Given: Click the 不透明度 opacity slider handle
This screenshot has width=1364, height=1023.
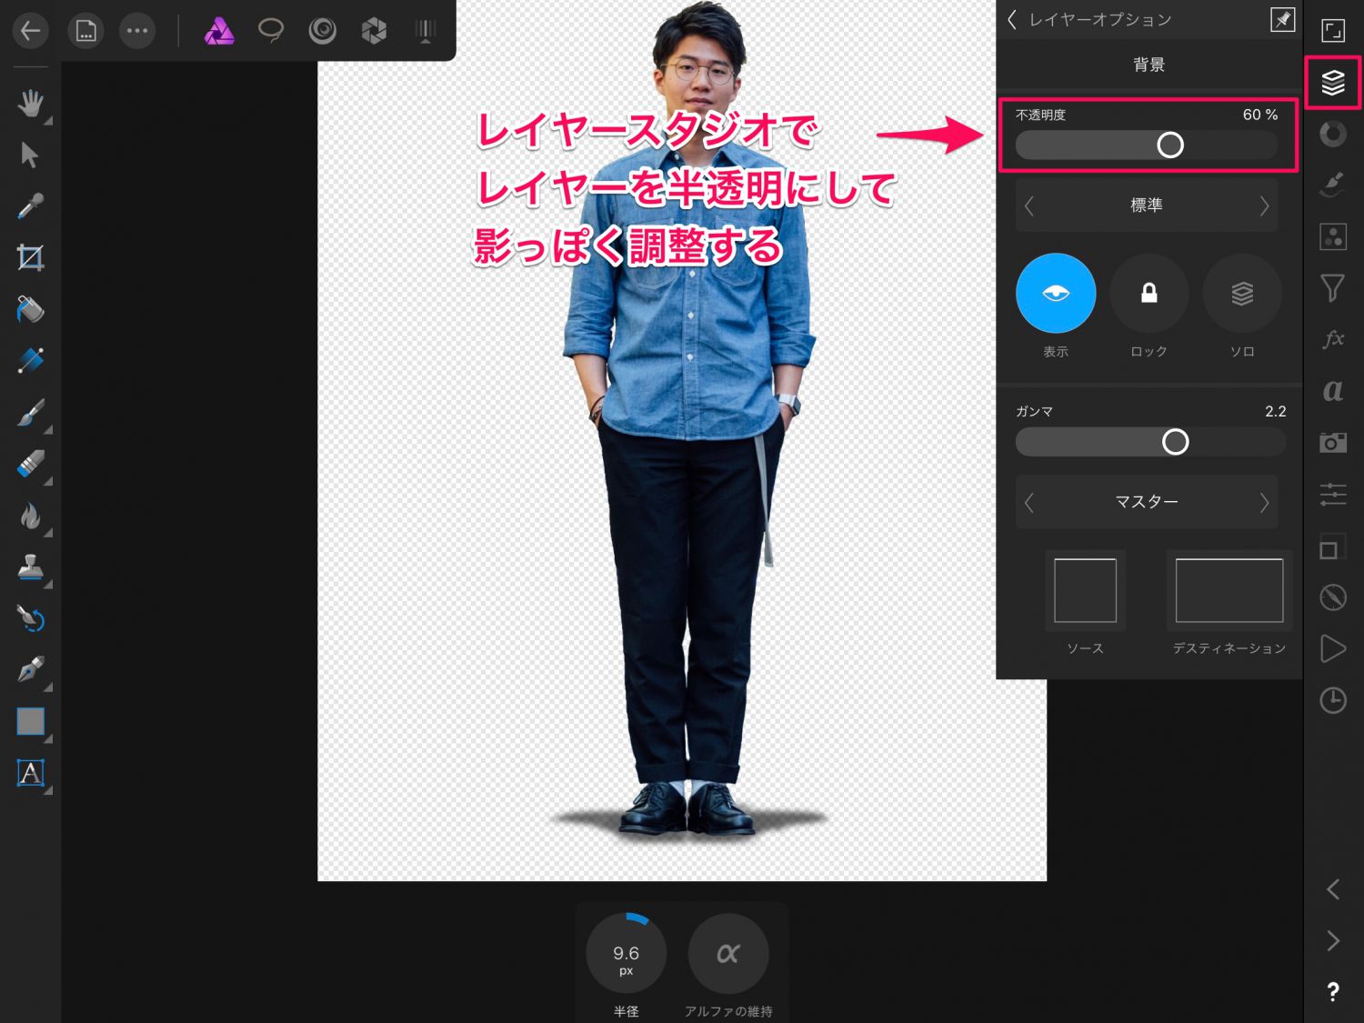Looking at the screenshot, I should [x=1169, y=145].
